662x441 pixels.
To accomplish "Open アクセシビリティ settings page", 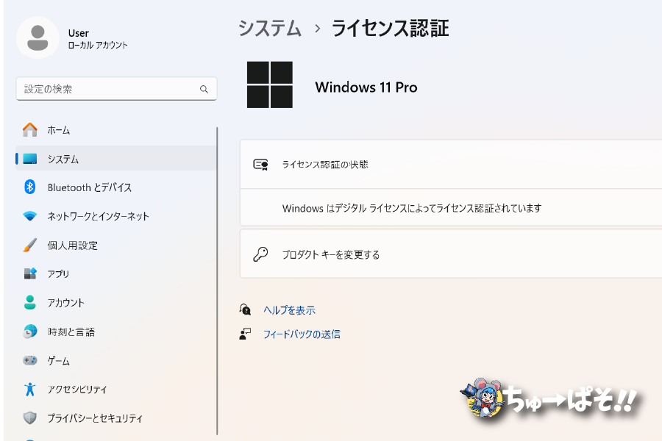I will (116, 389).
